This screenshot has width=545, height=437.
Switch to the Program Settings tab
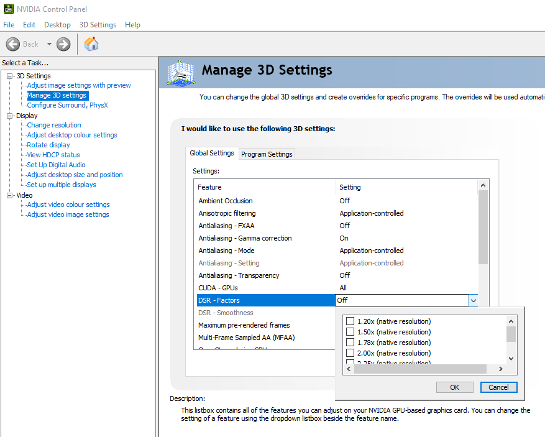[x=267, y=154]
